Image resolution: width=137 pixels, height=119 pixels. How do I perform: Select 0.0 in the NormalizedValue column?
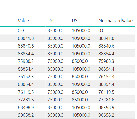101,31
